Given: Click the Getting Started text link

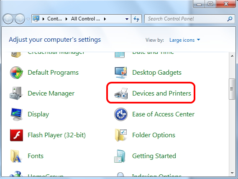Looking at the screenshot, I should 154,156.
